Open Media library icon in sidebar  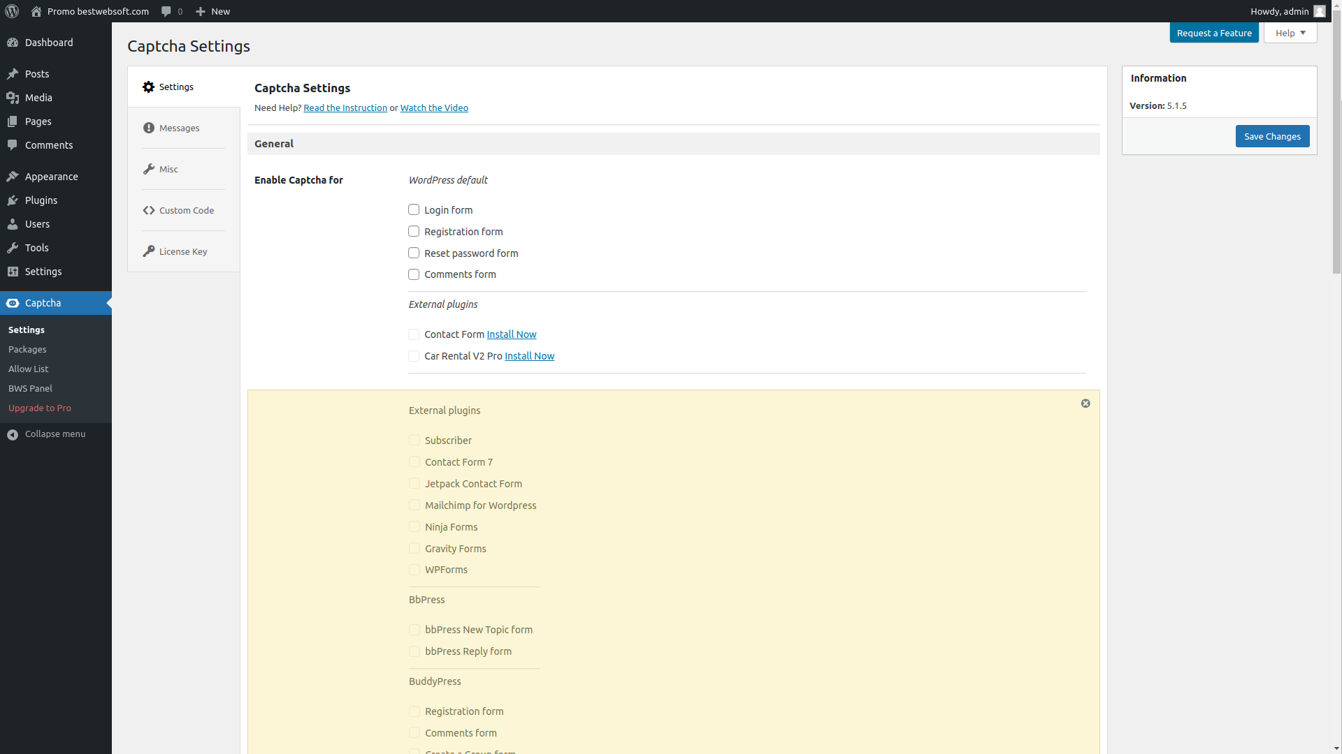pyautogui.click(x=13, y=98)
